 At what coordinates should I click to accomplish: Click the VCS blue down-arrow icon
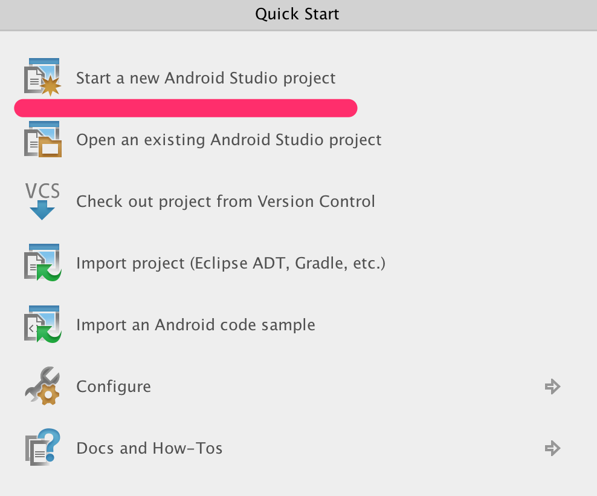click(x=42, y=201)
